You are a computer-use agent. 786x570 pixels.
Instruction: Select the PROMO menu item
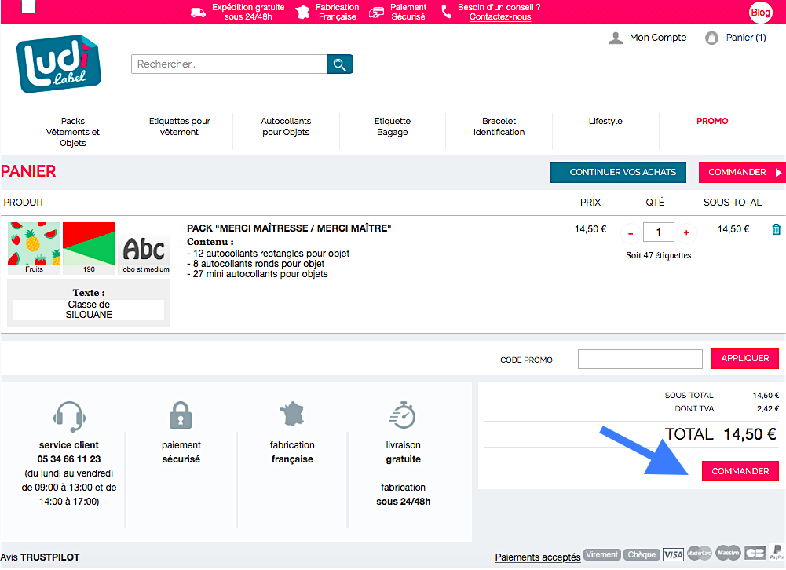(712, 121)
